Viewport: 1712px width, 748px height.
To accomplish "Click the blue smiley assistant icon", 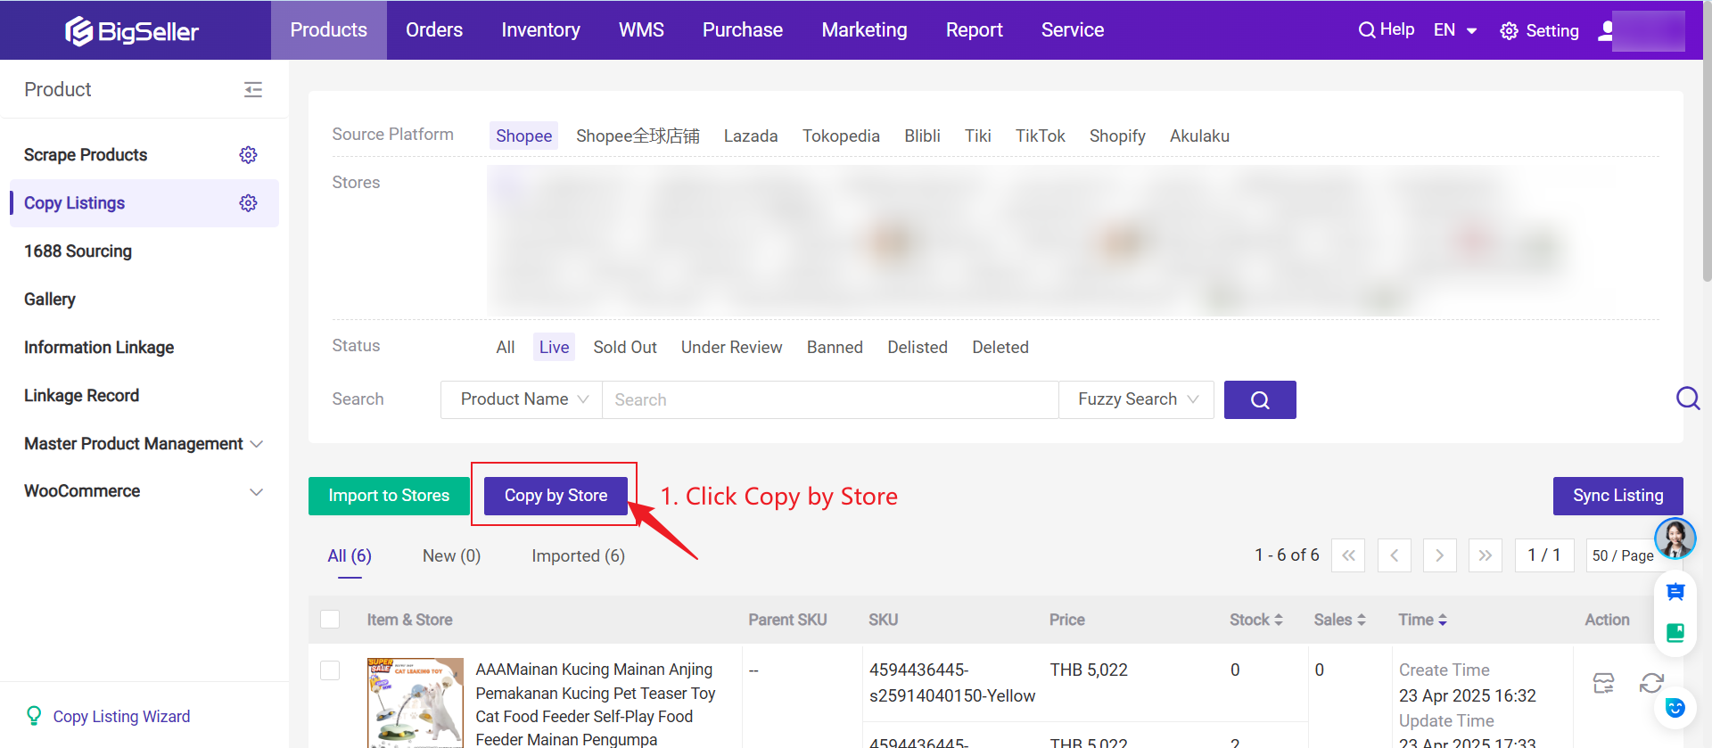I will 1675,708.
